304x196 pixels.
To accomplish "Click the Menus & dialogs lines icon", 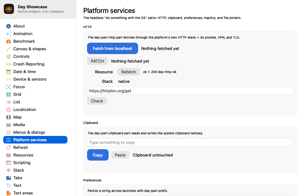I will pos(9,132).
